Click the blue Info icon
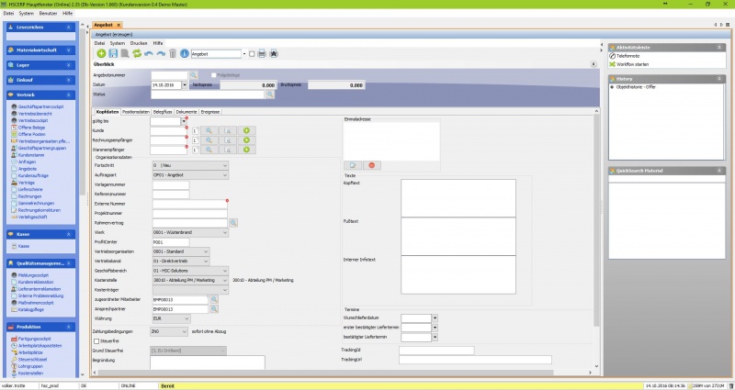 coord(184,54)
